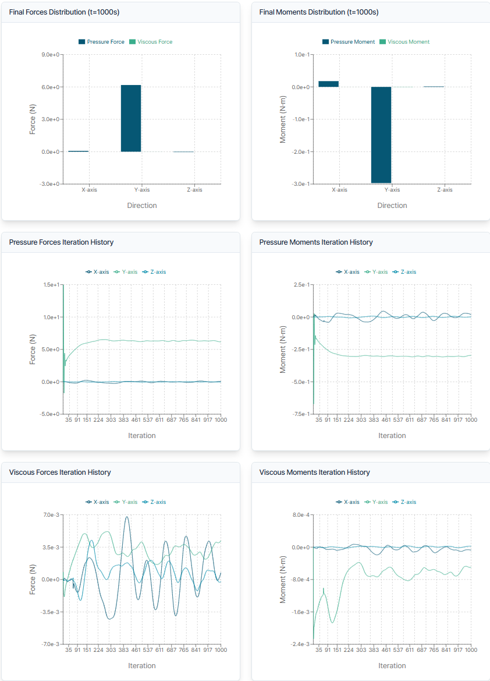Click the Viscous Moments Iteration History title
Viewport: 490px width, 681px height.
[315, 472]
